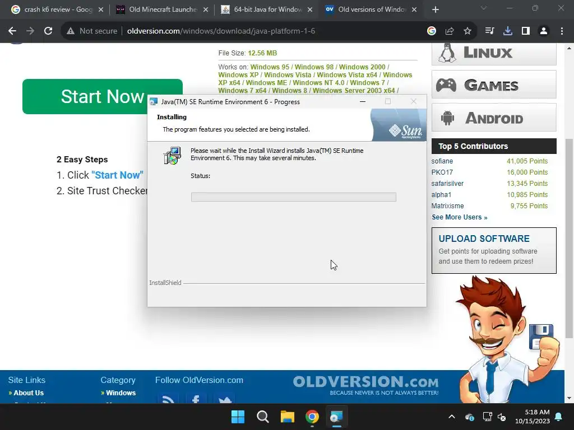Click the Sun Microsystems logo in installer
574x430 pixels.
point(405,131)
